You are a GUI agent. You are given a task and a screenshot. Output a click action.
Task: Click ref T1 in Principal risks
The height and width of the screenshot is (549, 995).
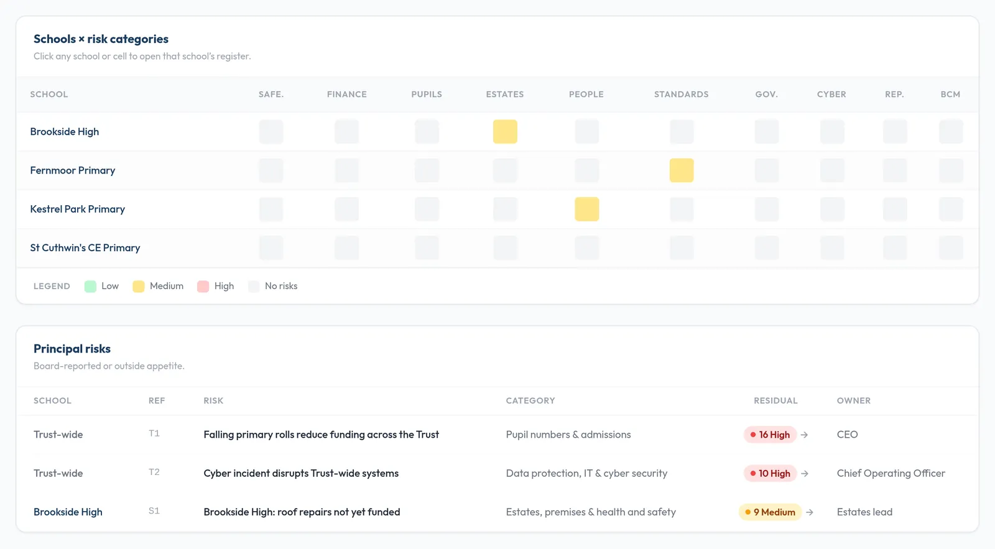(x=154, y=433)
